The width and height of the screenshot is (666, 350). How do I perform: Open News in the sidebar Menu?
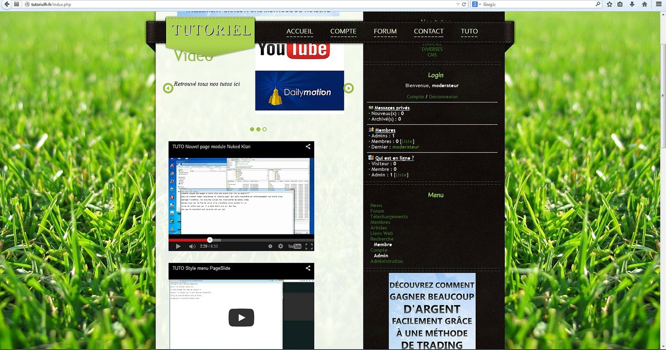(x=376, y=206)
